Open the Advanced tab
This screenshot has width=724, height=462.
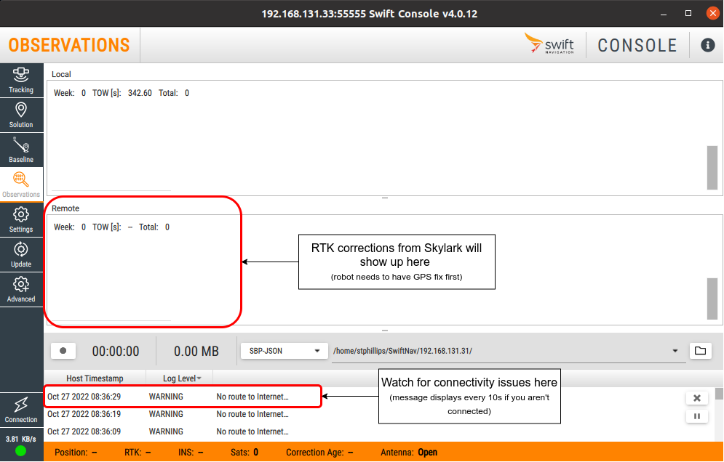click(x=21, y=289)
